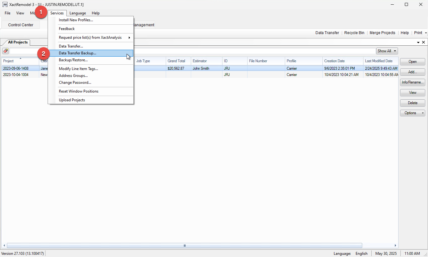Click the English language status entry
428x257 pixels.
point(362,254)
